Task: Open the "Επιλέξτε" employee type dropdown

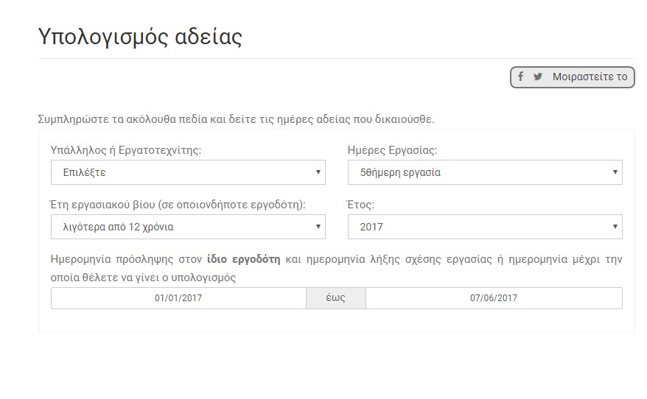Action: coord(188,172)
